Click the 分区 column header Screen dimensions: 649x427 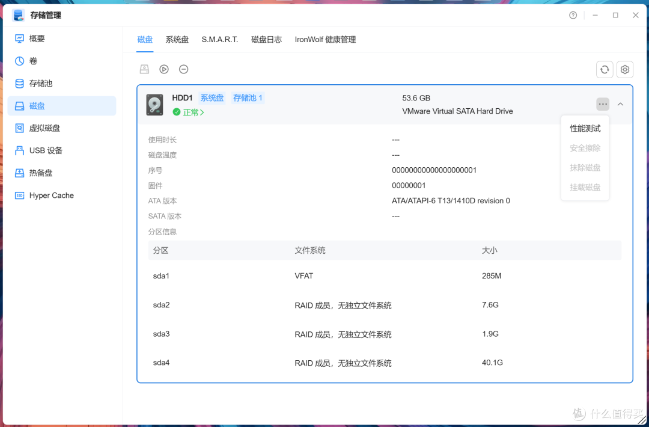click(x=160, y=250)
